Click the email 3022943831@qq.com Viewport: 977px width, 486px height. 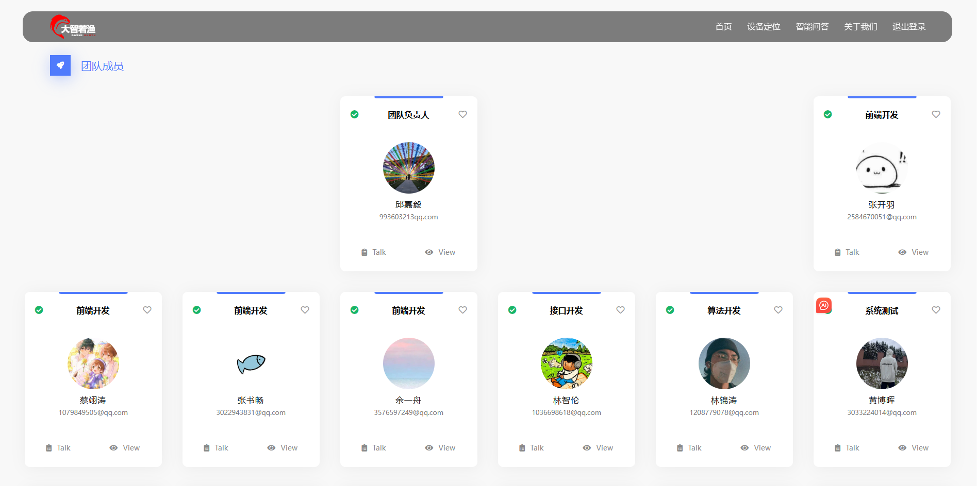(x=251, y=413)
